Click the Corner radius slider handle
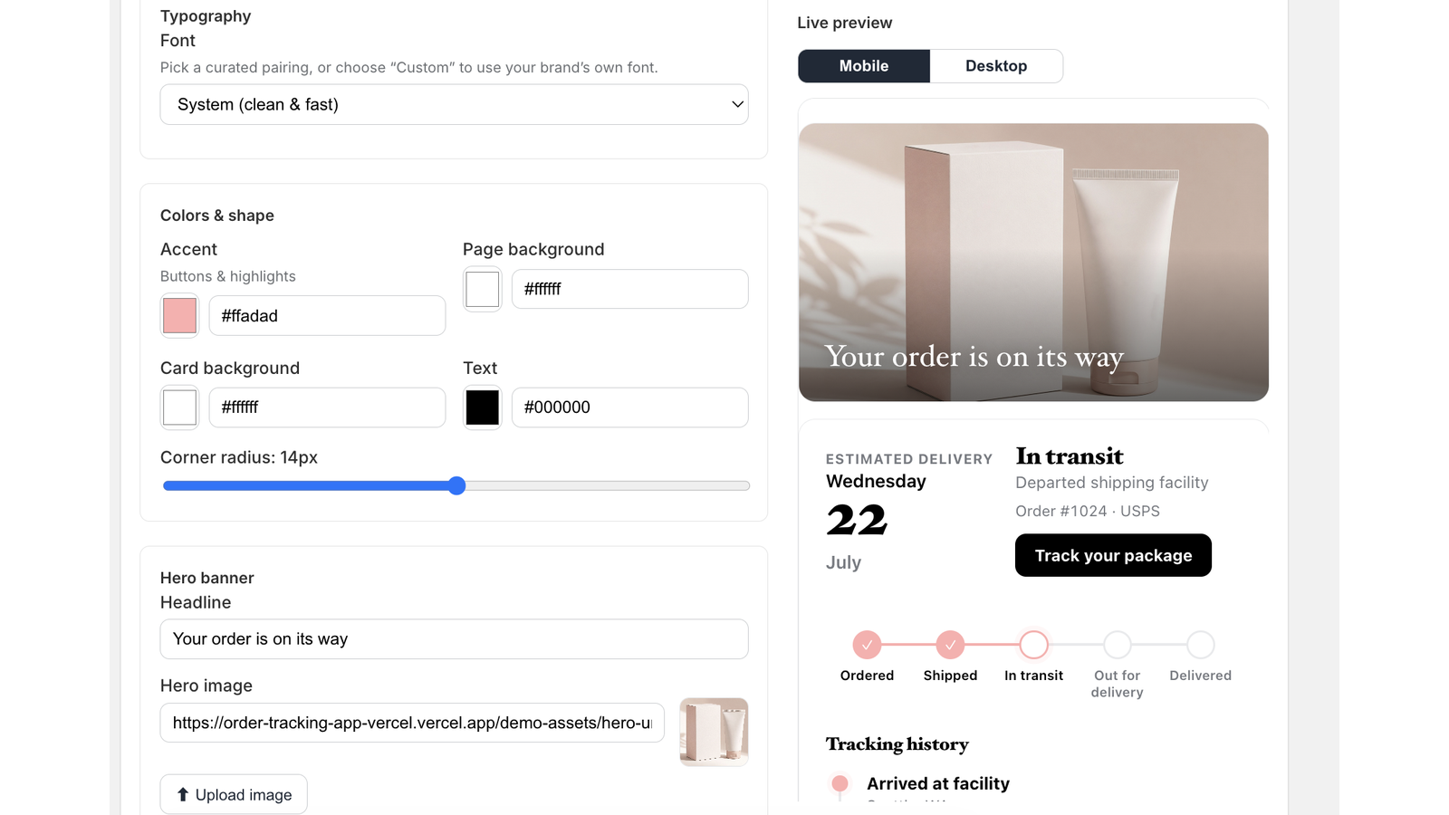 pos(457,486)
